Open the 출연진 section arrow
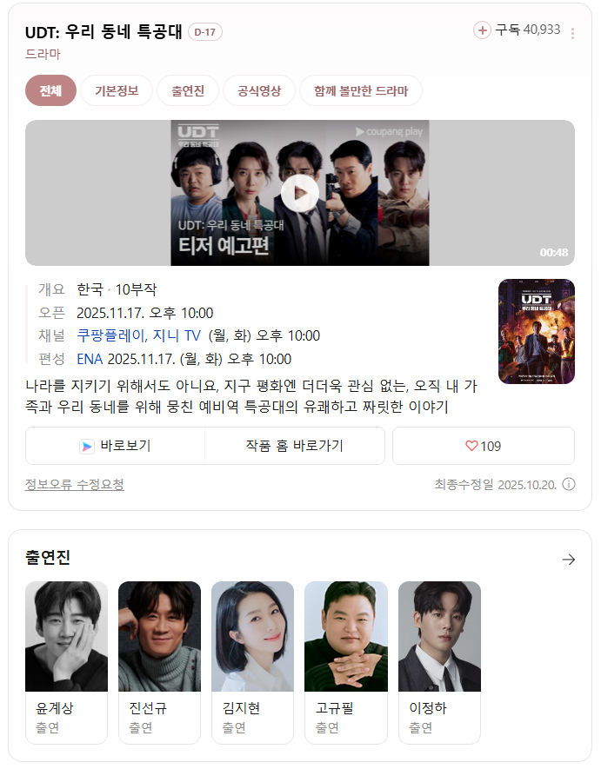The image size is (601, 769). point(569,560)
